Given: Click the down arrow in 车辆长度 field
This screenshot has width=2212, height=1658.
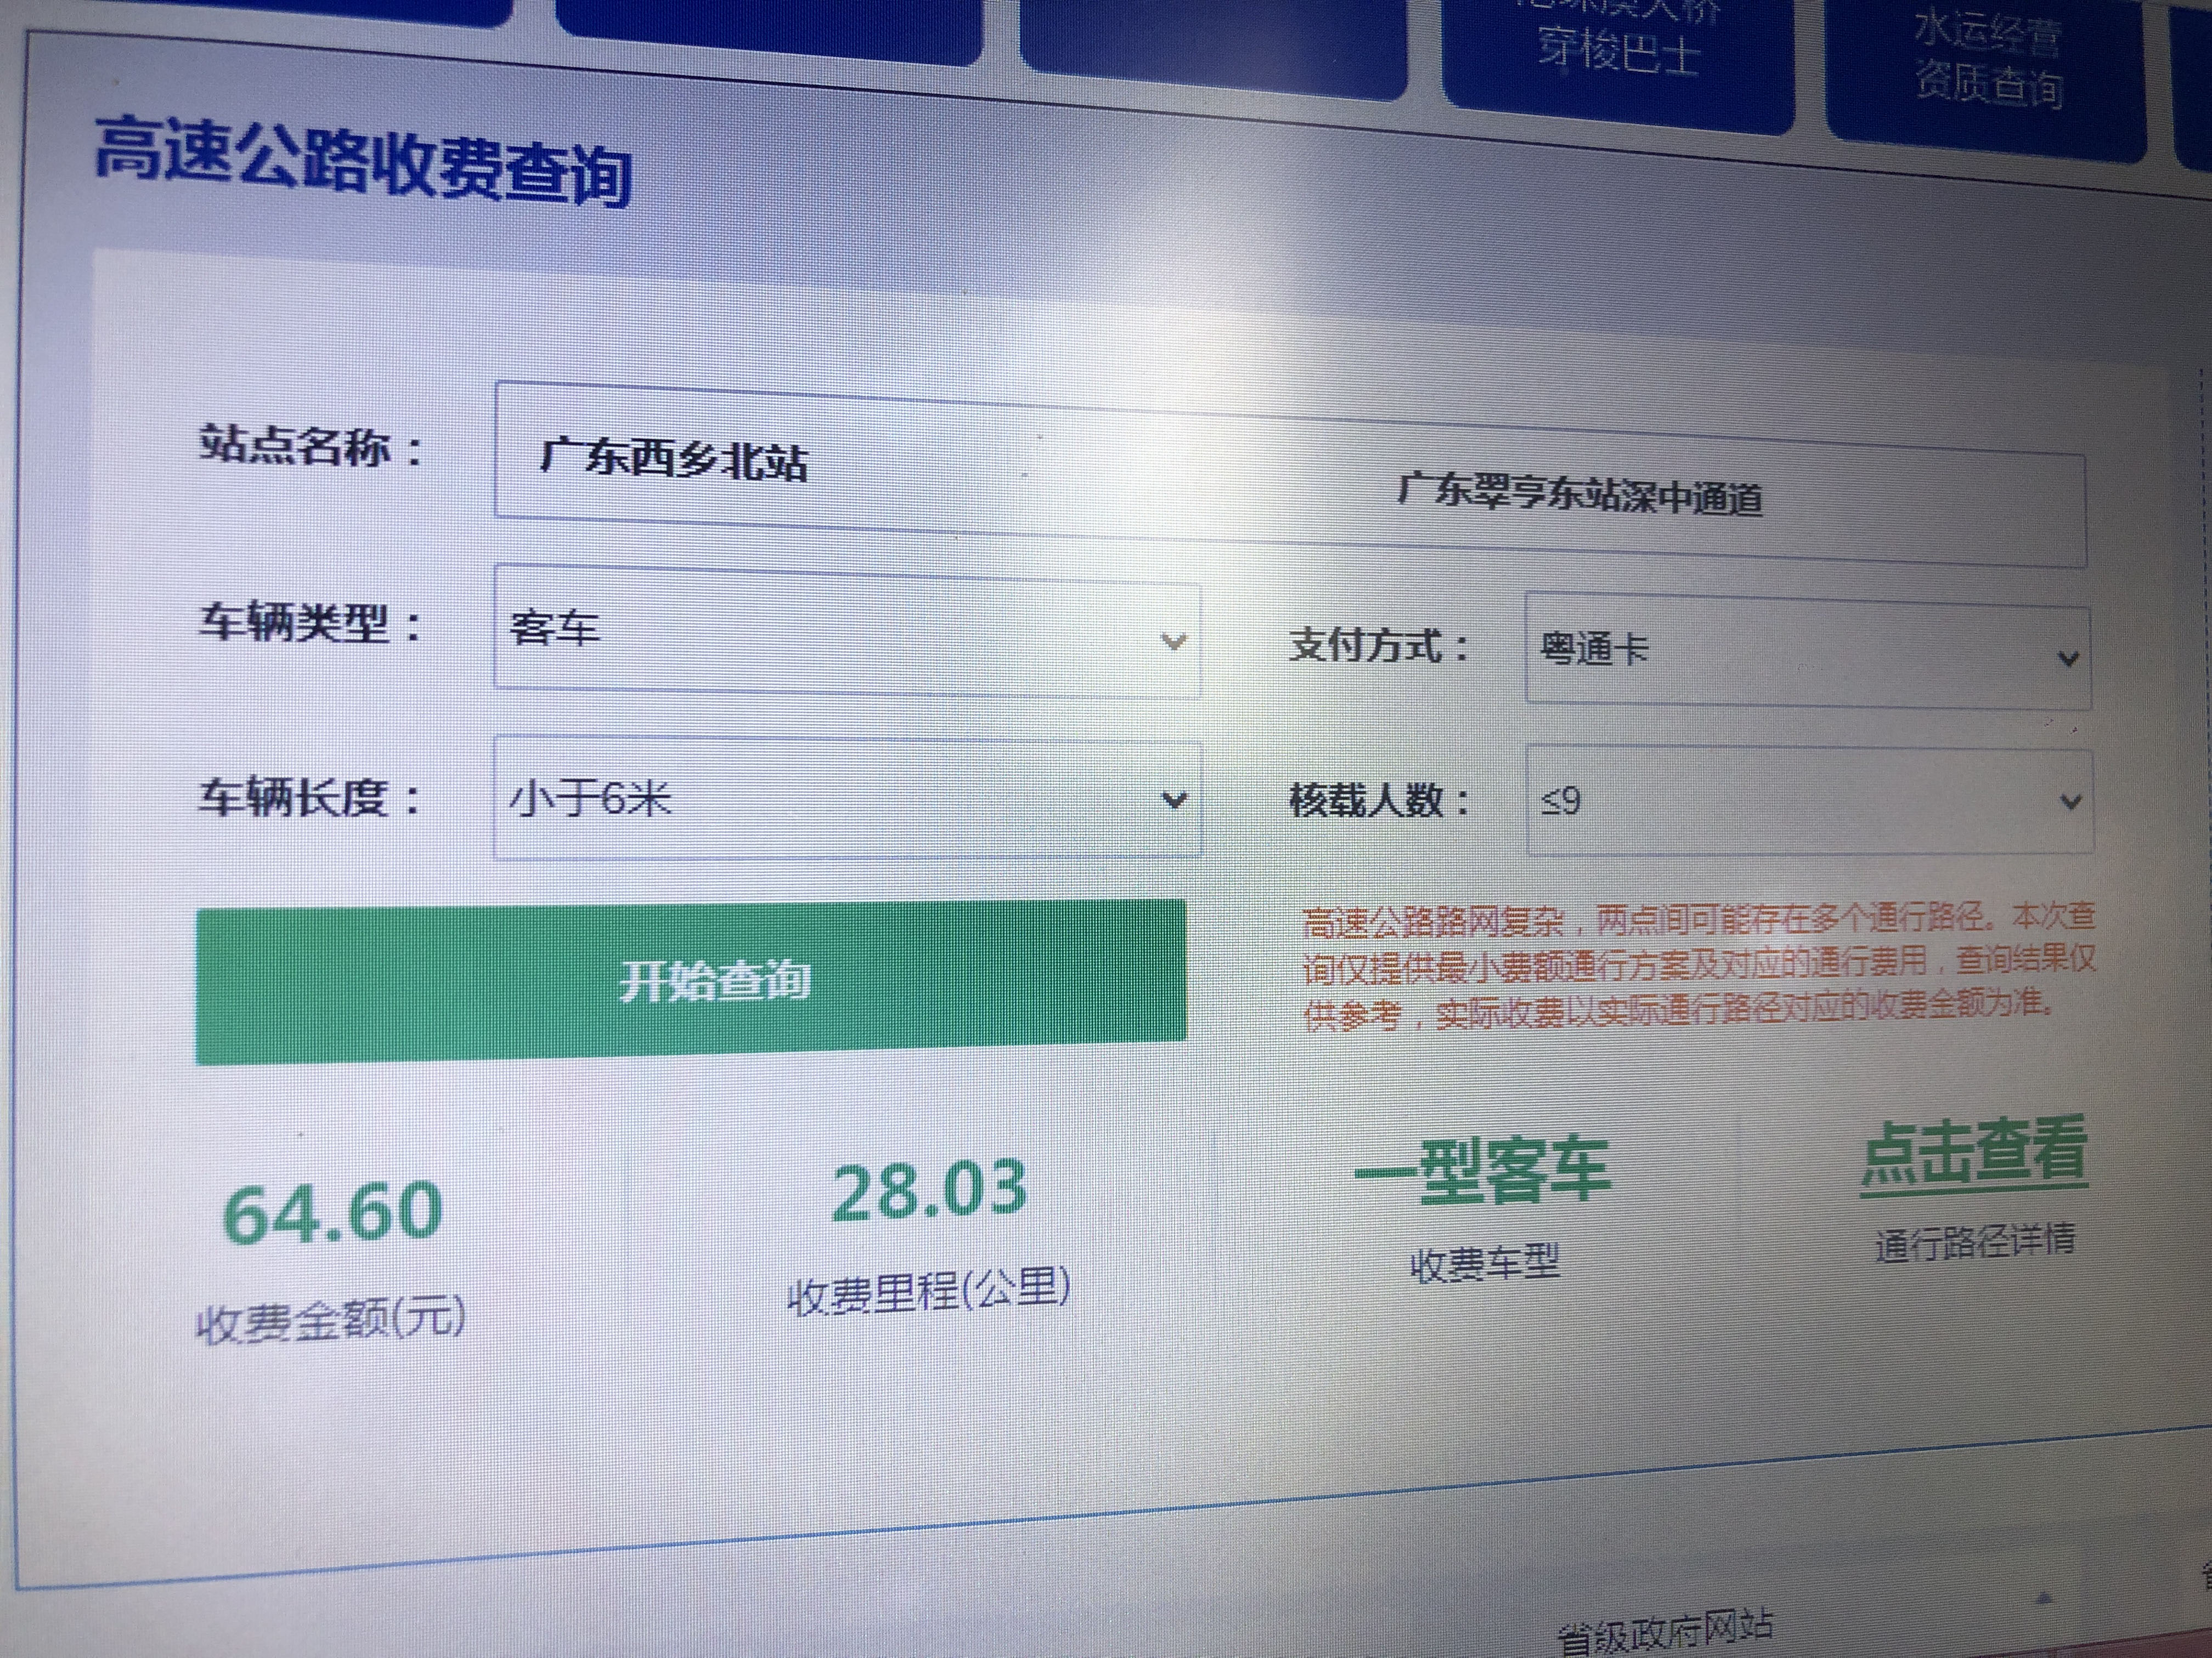Looking at the screenshot, I should 1174,799.
